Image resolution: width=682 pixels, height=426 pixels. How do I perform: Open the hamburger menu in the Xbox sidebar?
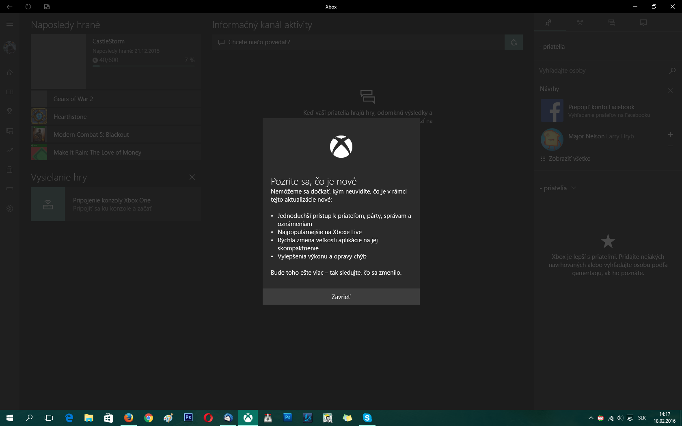pos(10,24)
